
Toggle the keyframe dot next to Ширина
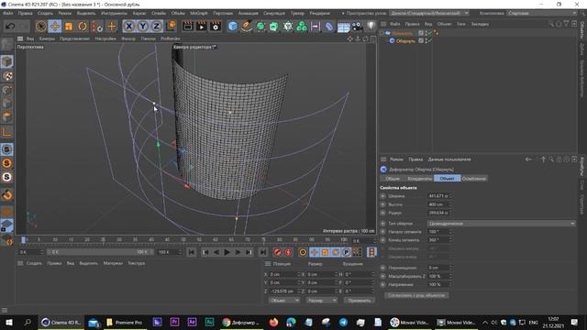click(x=383, y=196)
